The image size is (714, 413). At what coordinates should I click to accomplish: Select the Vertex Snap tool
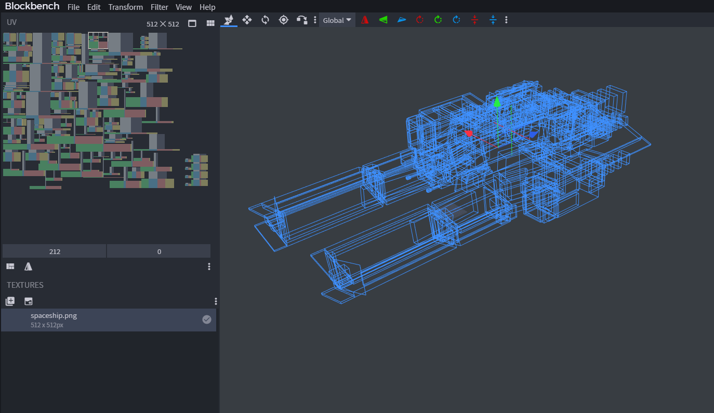[x=301, y=20]
